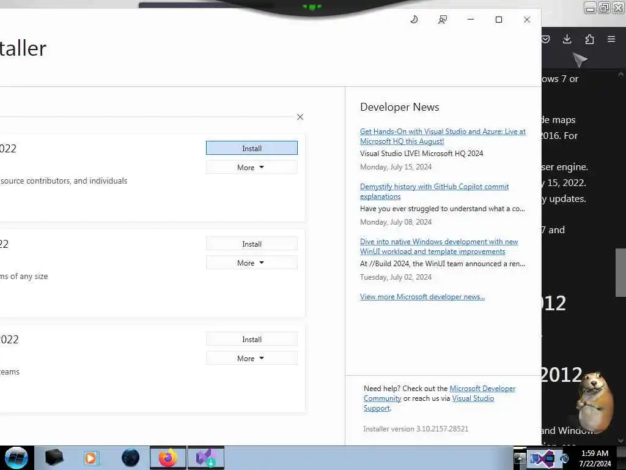Install the edition for open-source contributors and individuals
This screenshot has width=626, height=470.
(251, 148)
